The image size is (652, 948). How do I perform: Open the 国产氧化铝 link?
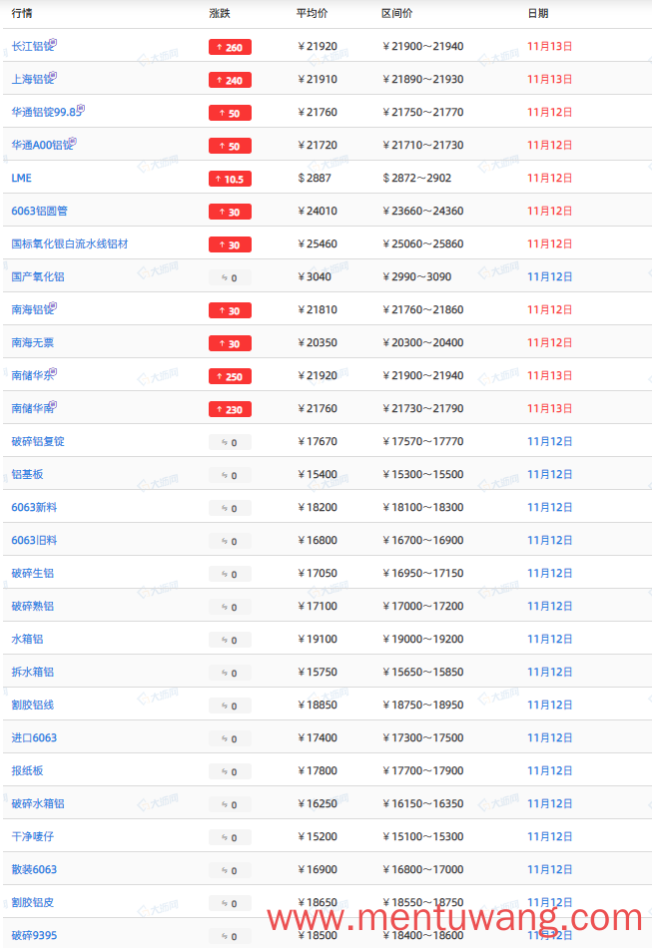tap(38, 276)
